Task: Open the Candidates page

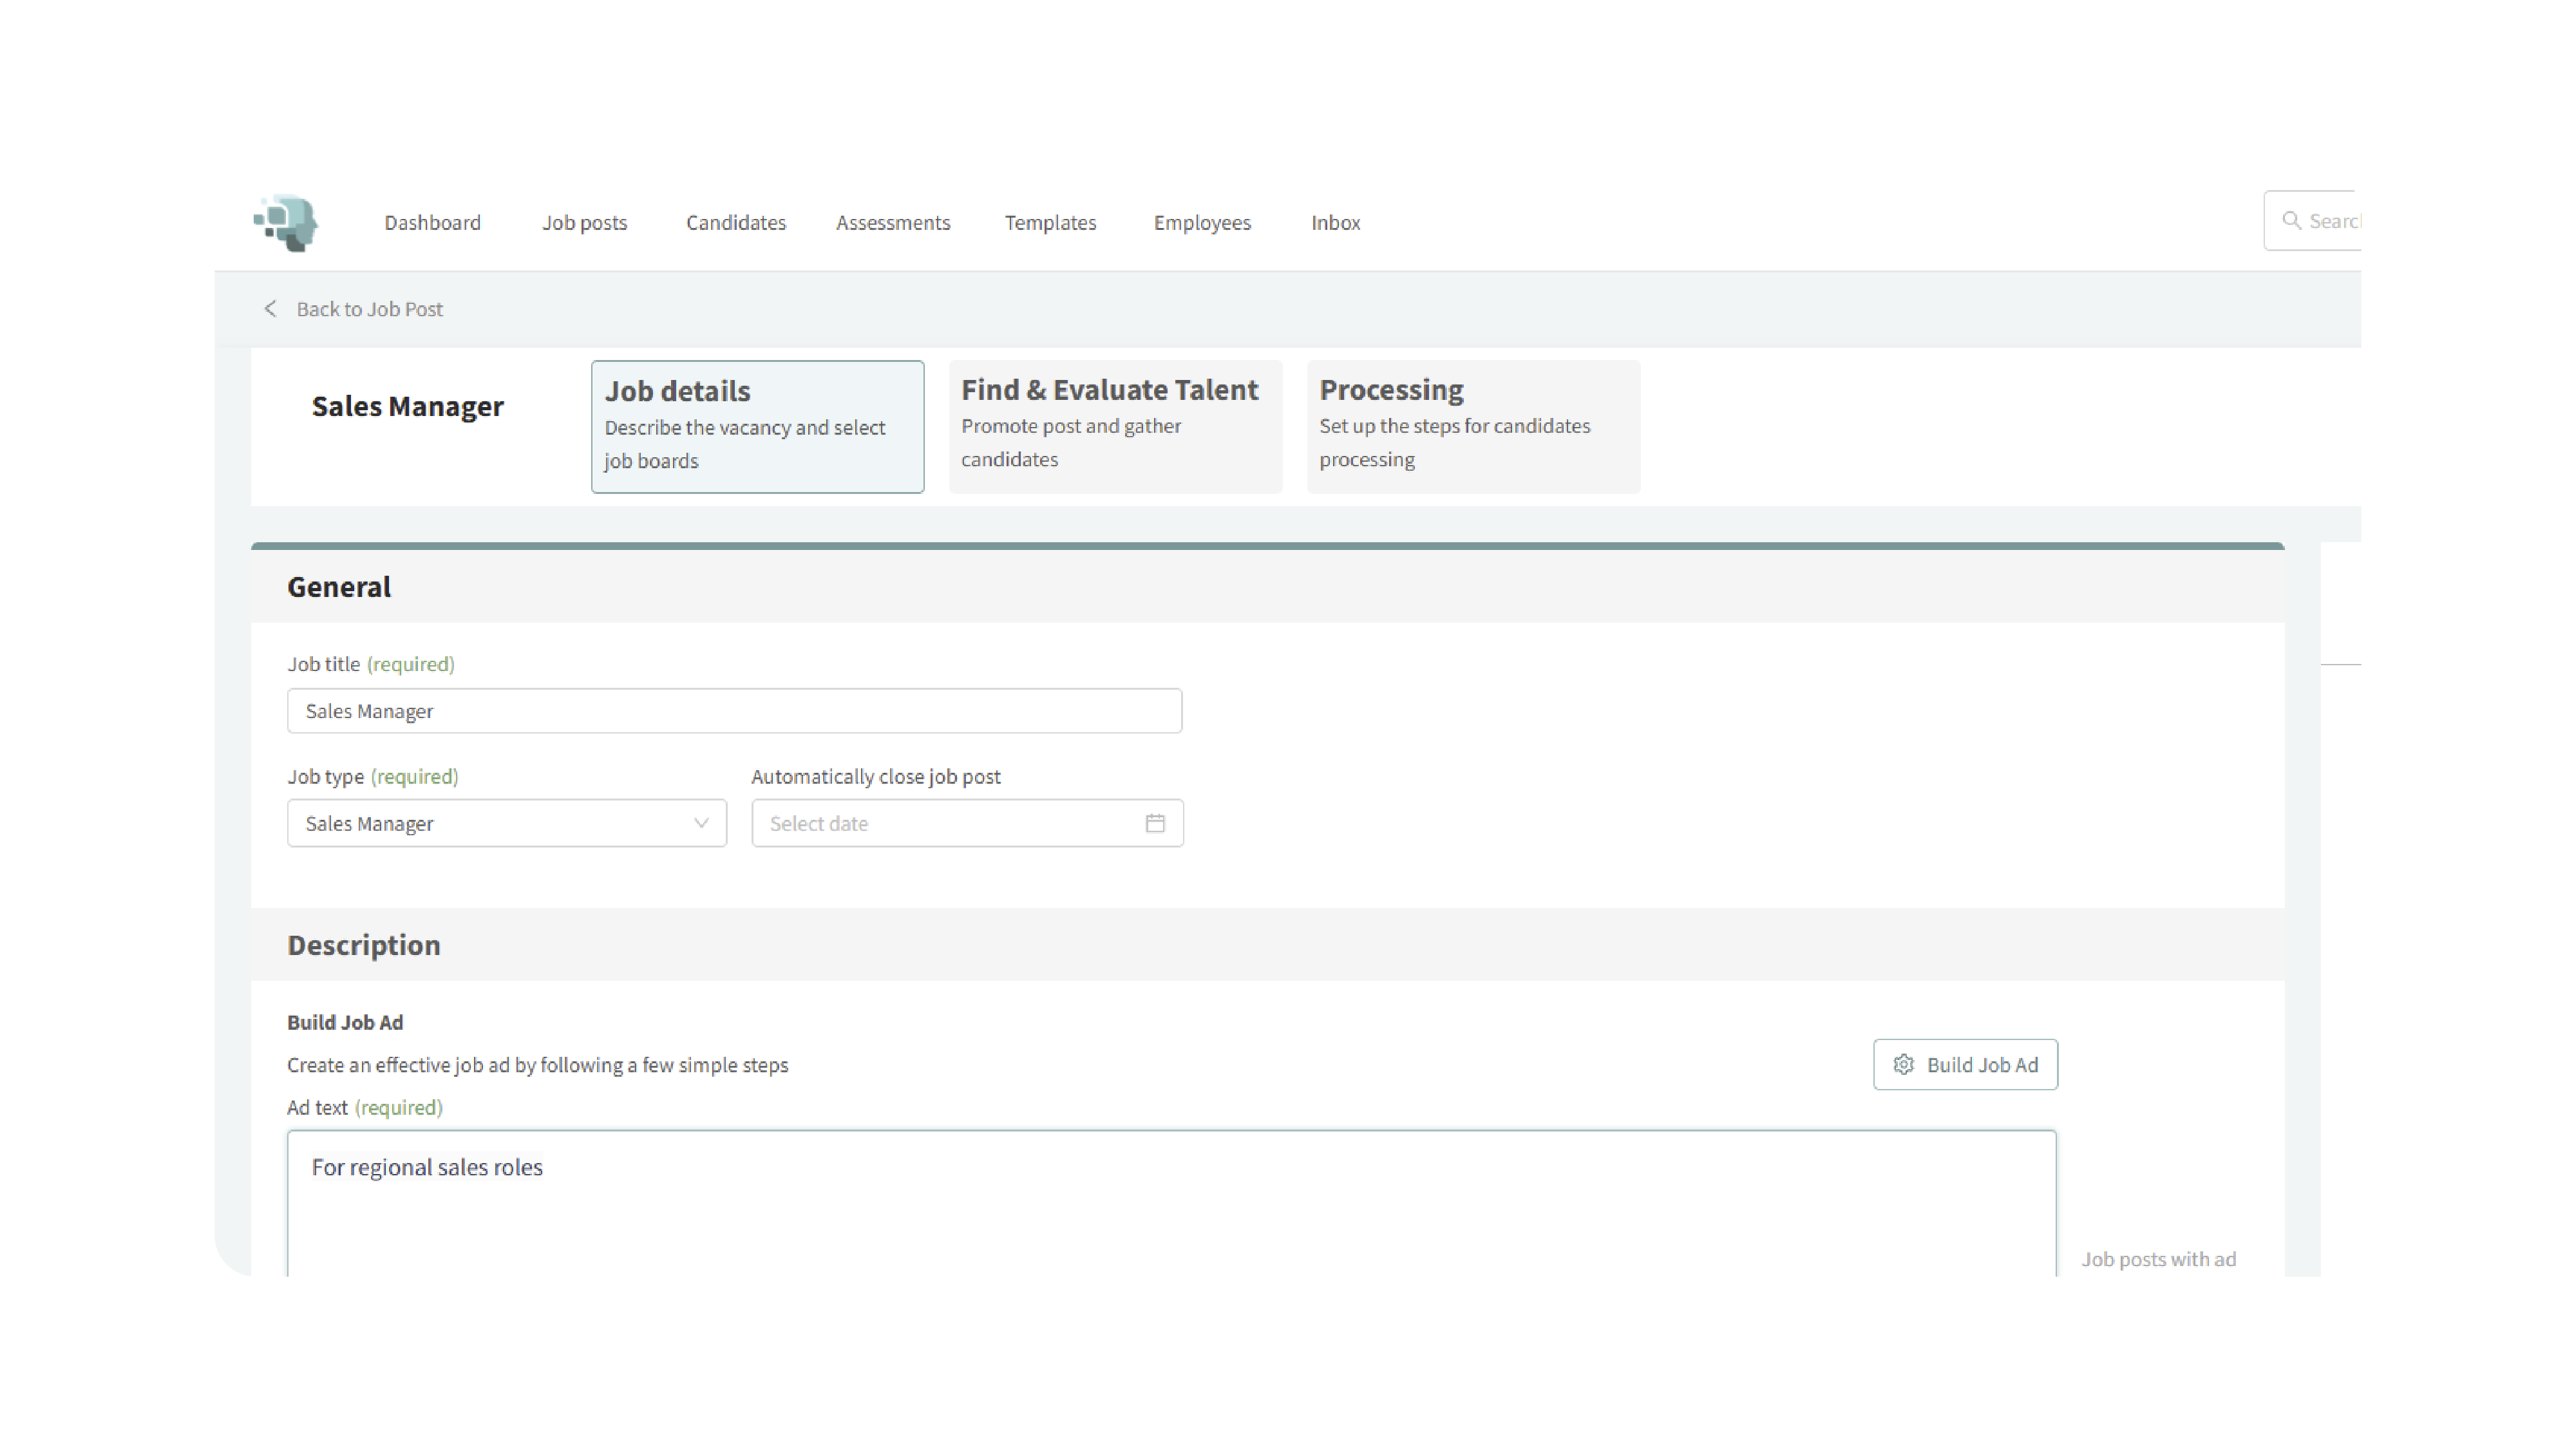Action: [x=735, y=223]
